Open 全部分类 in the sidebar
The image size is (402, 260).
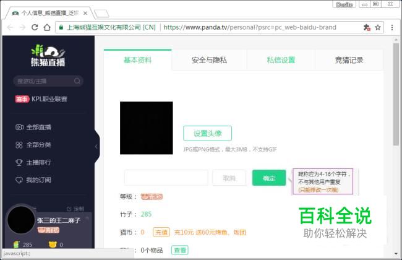33,145
